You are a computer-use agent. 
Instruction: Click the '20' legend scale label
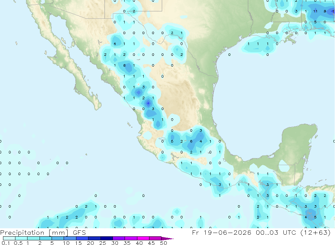point(90,243)
